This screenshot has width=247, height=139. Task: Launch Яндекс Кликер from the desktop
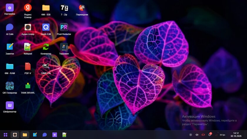tap(28, 8)
